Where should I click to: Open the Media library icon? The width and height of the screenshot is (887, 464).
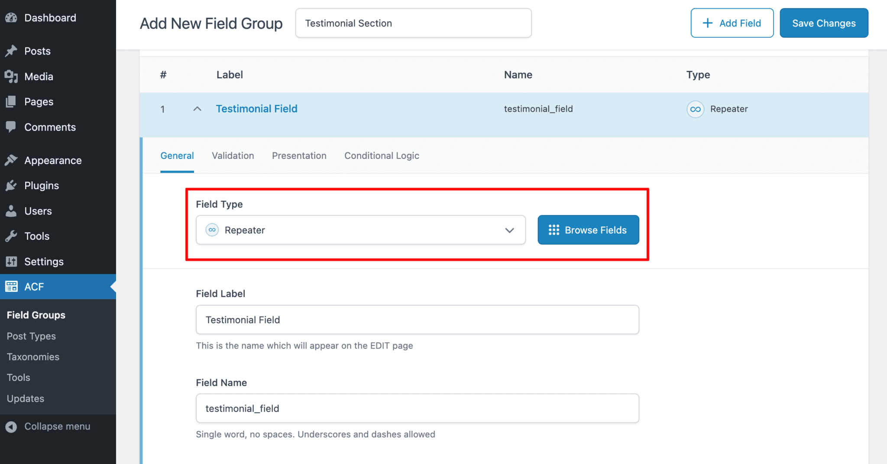click(12, 76)
